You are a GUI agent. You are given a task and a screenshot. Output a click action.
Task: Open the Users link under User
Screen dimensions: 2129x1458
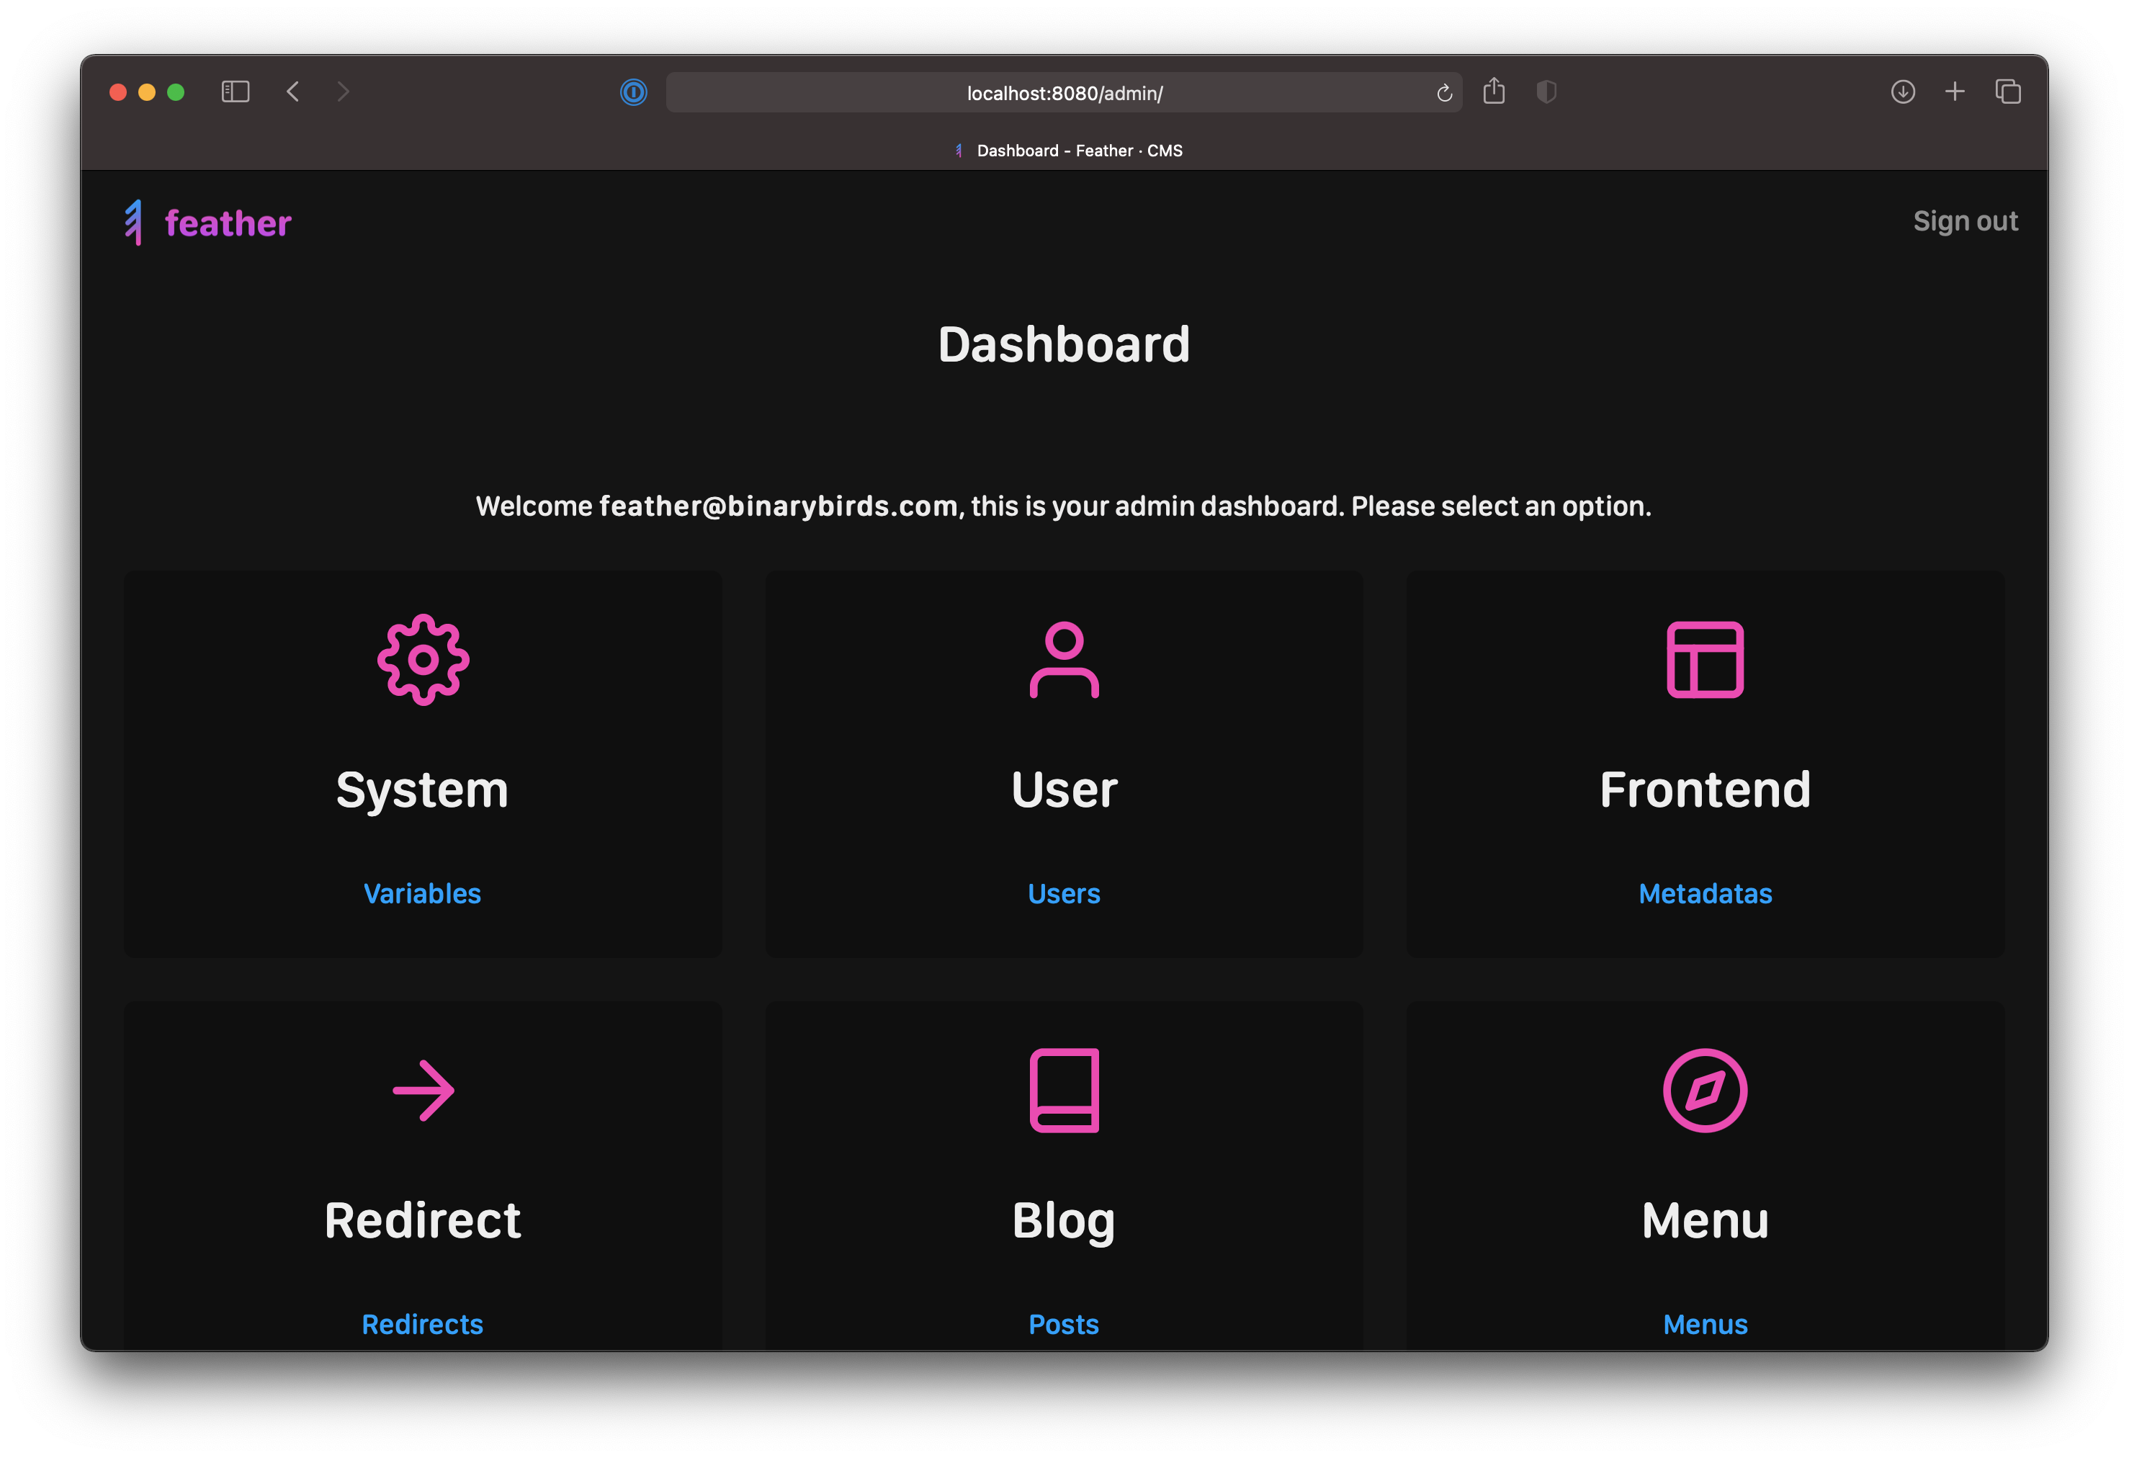(x=1064, y=893)
